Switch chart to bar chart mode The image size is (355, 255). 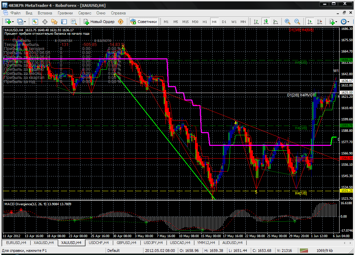coord(256,22)
